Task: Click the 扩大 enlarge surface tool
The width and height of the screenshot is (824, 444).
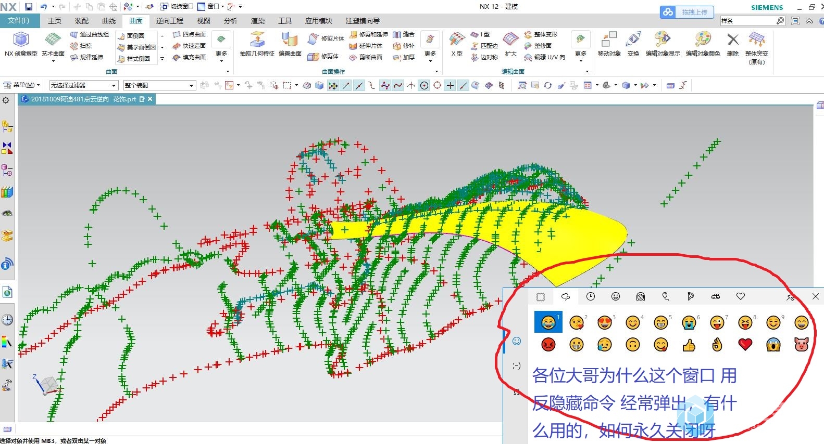Action: pos(510,44)
